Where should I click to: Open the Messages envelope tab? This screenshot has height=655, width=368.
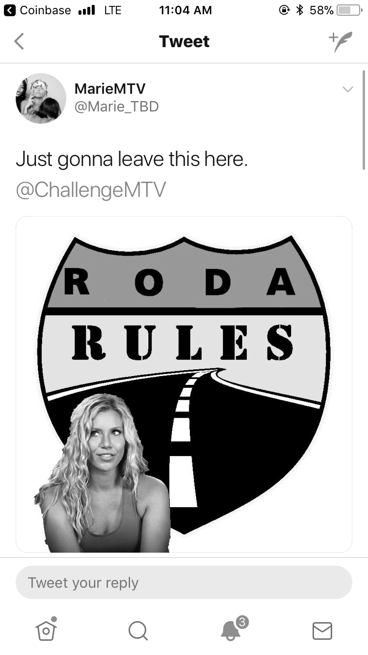tap(322, 630)
